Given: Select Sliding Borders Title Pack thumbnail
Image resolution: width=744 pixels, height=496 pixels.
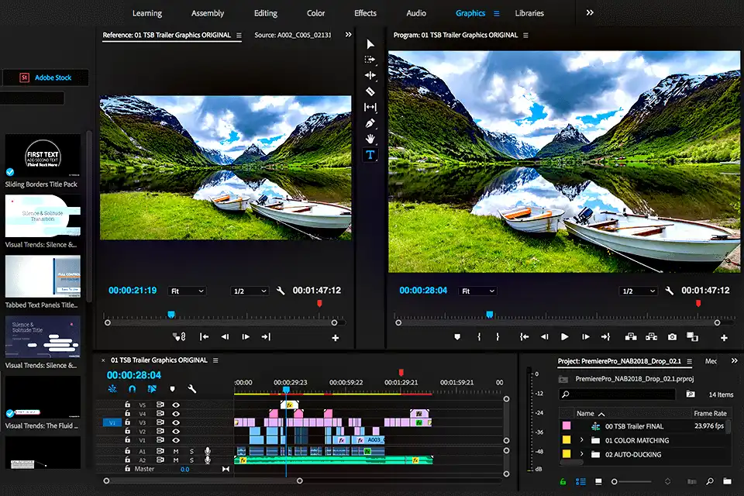Looking at the screenshot, I should (43, 156).
